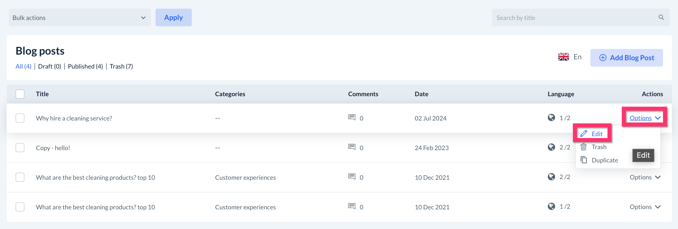This screenshot has height=229, width=678.
Task: Click globe icon in "Why hire a cleaning service?" row
Action: (x=551, y=117)
